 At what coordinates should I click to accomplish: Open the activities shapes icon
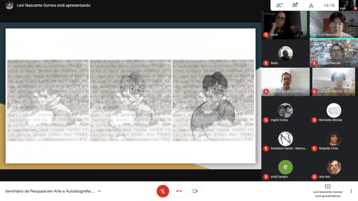click(x=311, y=5)
